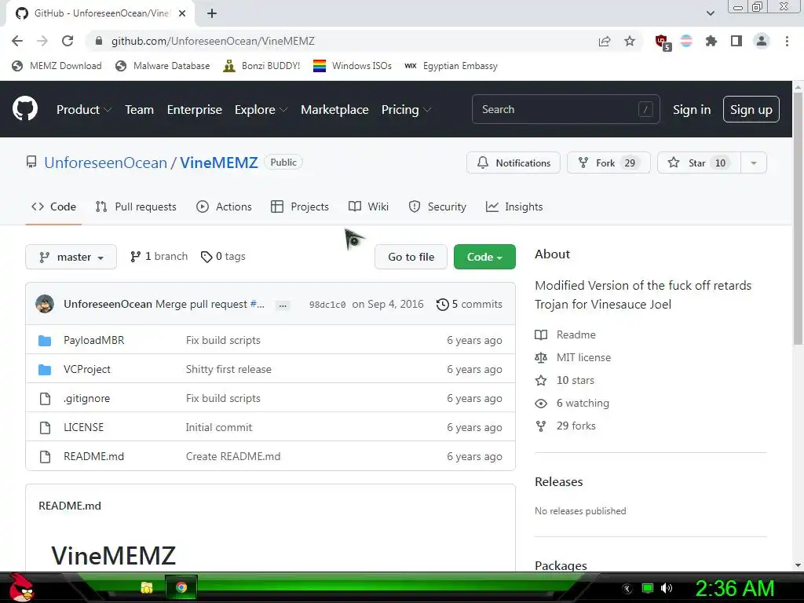The width and height of the screenshot is (804, 603).
Task: Switch to Wiki tab
Action: point(368,206)
